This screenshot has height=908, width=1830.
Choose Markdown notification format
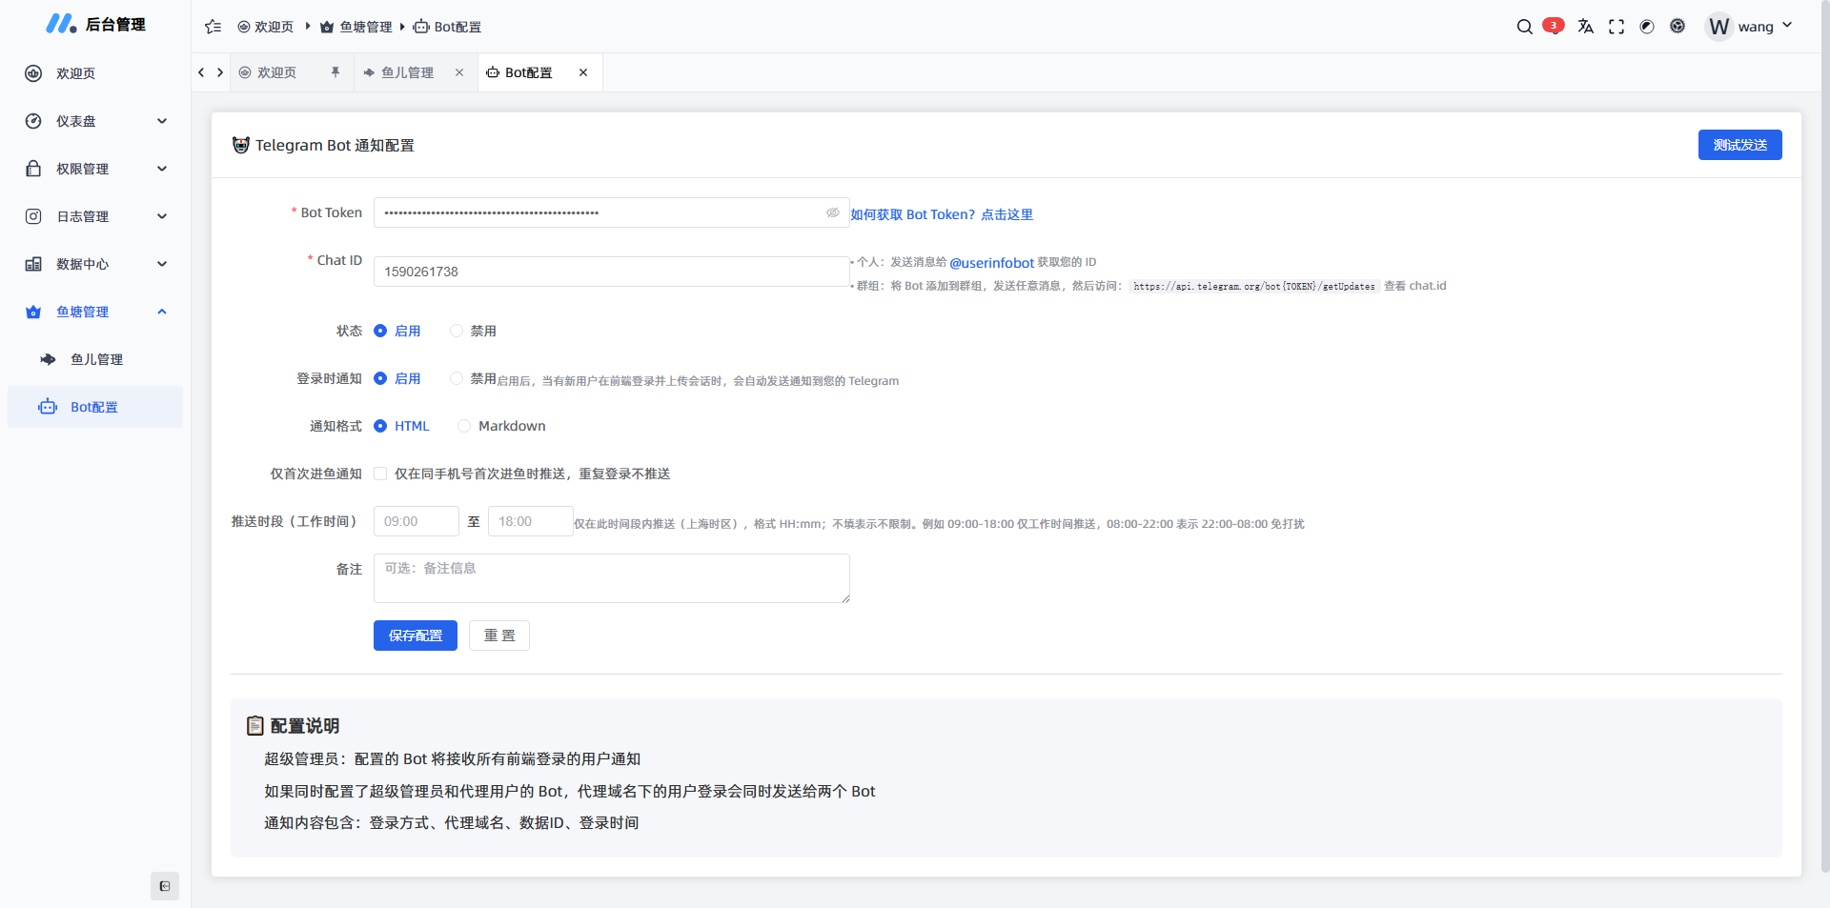(464, 426)
